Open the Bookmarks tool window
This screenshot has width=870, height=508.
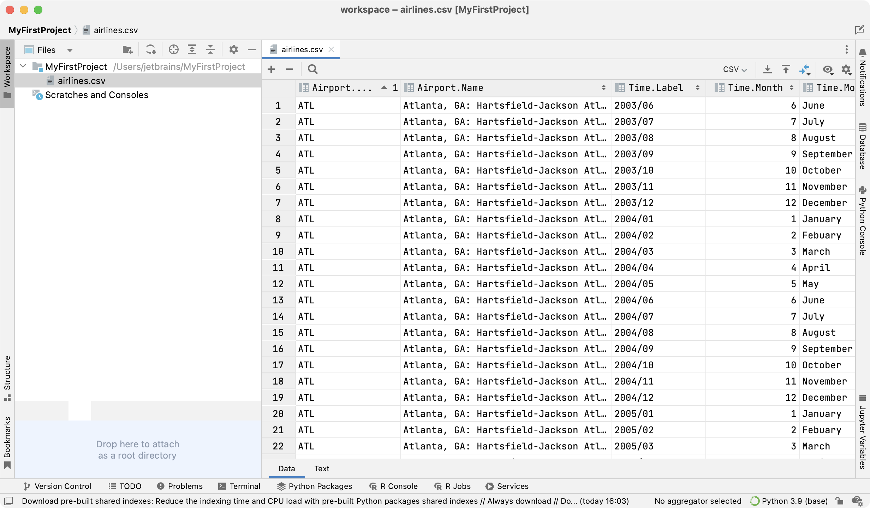click(7, 443)
